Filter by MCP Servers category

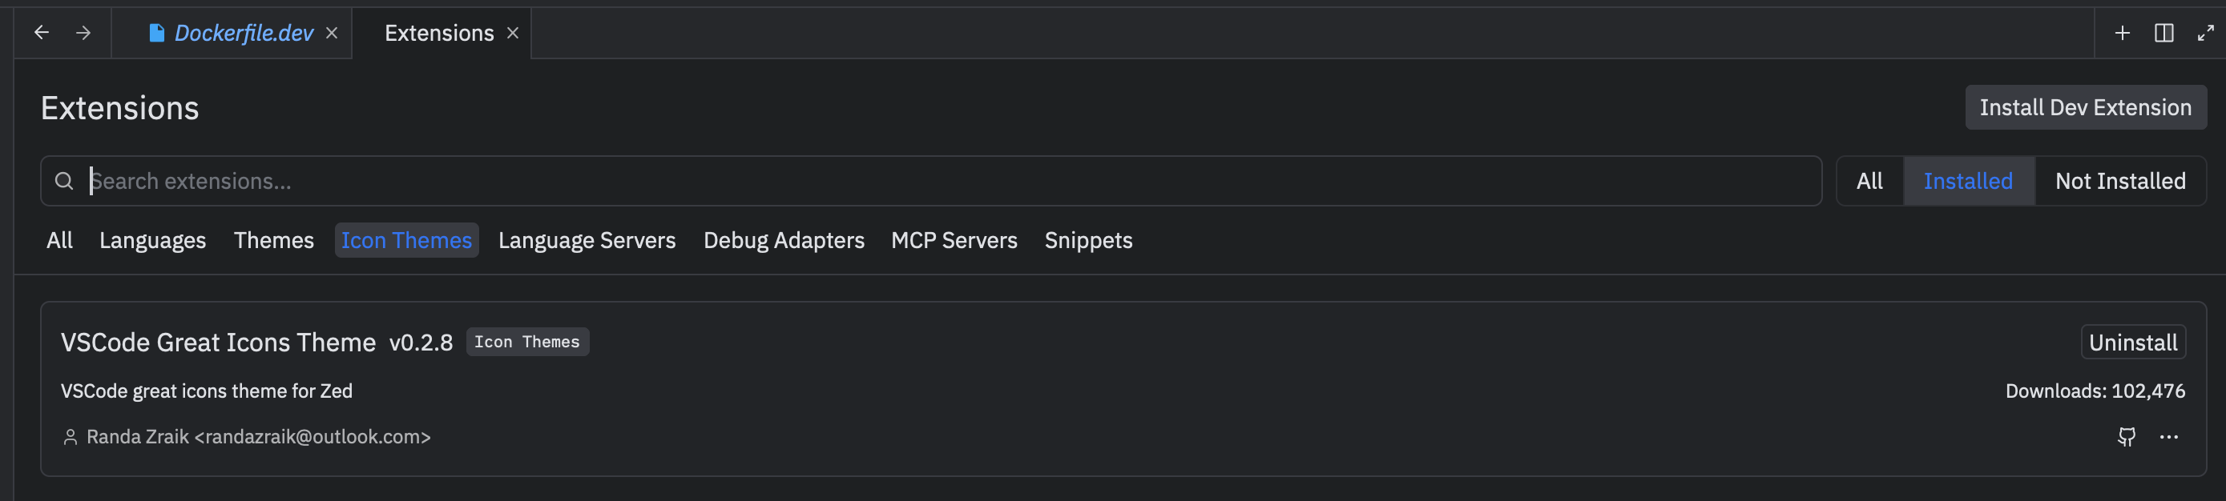click(x=954, y=240)
